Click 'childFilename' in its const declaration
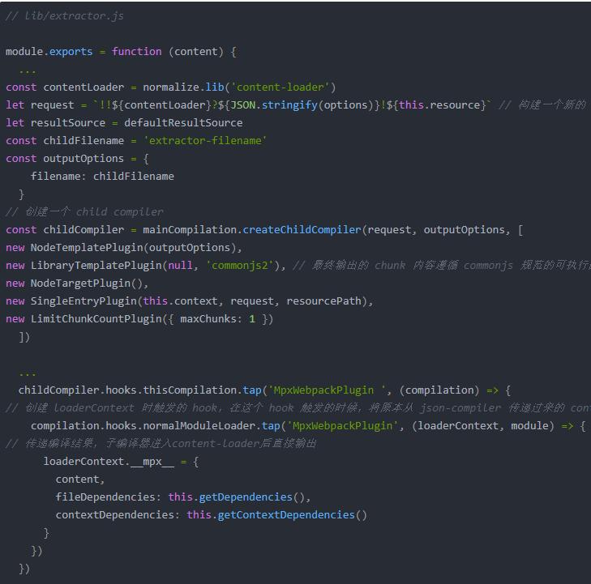The image size is (591, 584). (x=84, y=141)
